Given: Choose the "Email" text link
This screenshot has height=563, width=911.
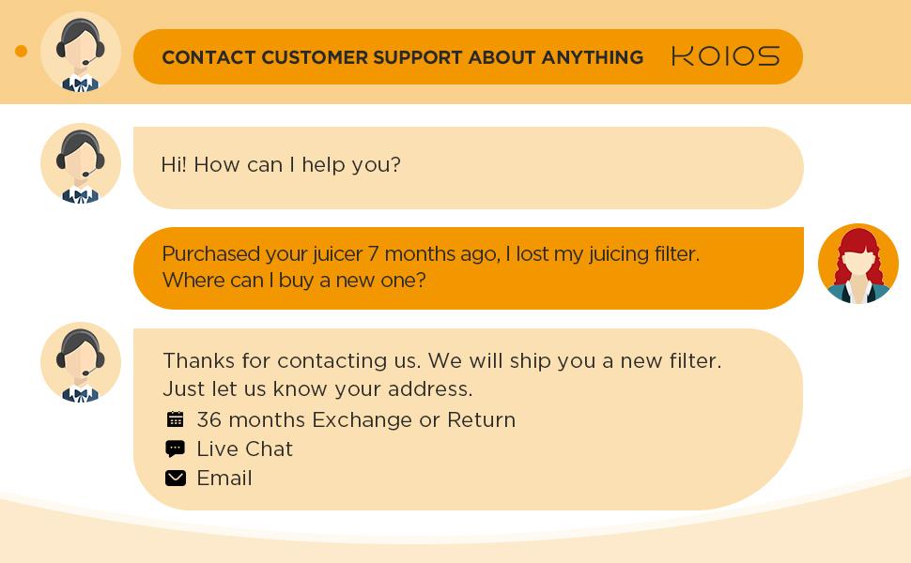Looking at the screenshot, I should click(224, 478).
